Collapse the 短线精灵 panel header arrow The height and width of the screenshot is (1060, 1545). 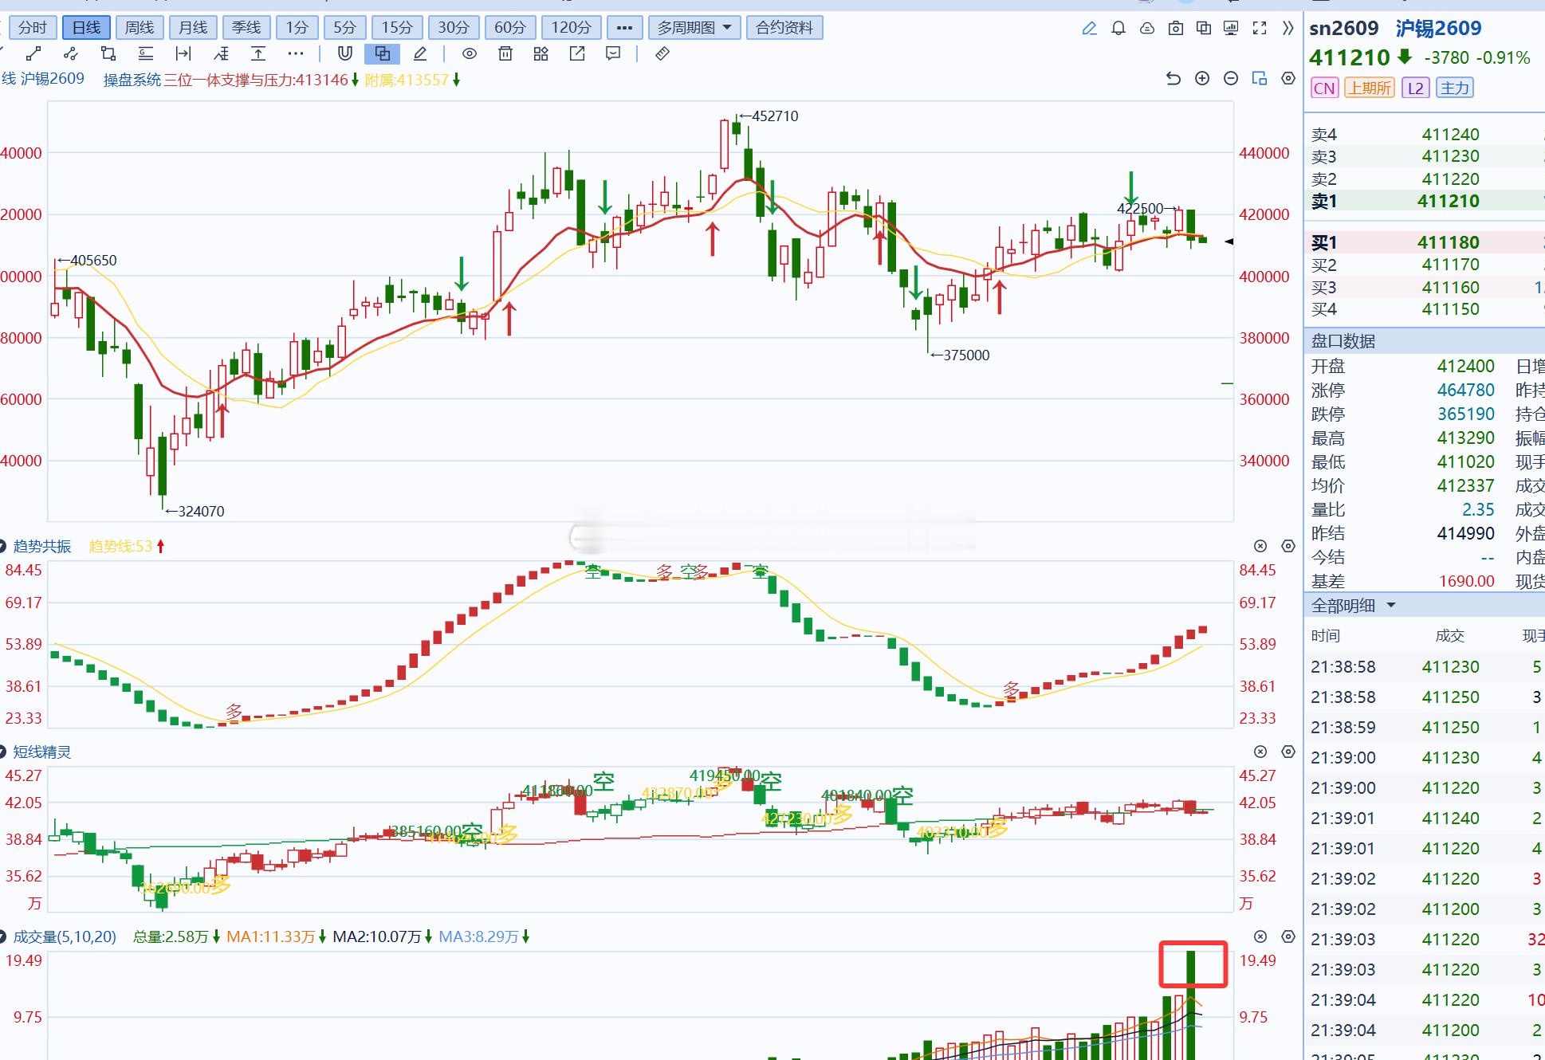3,752
